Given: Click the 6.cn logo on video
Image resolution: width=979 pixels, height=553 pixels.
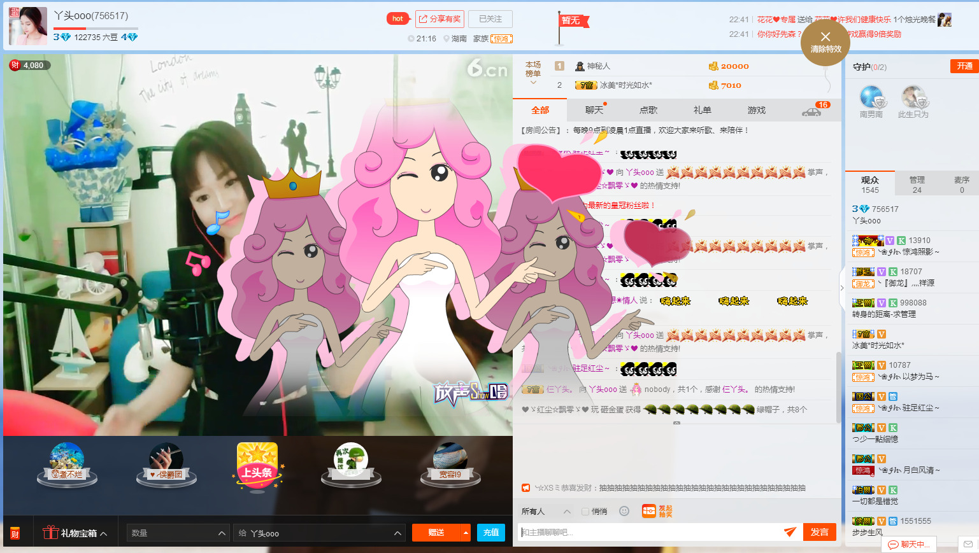Looking at the screenshot, I should pyautogui.click(x=487, y=68).
